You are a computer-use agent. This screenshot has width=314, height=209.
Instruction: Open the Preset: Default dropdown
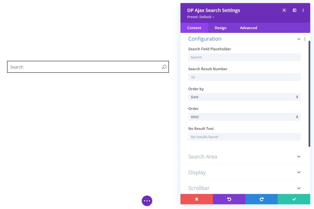click(201, 17)
